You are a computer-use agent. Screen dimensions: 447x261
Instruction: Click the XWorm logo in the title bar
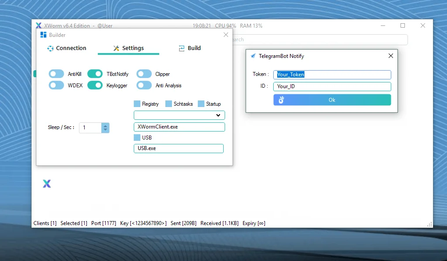tap(39, 26)
